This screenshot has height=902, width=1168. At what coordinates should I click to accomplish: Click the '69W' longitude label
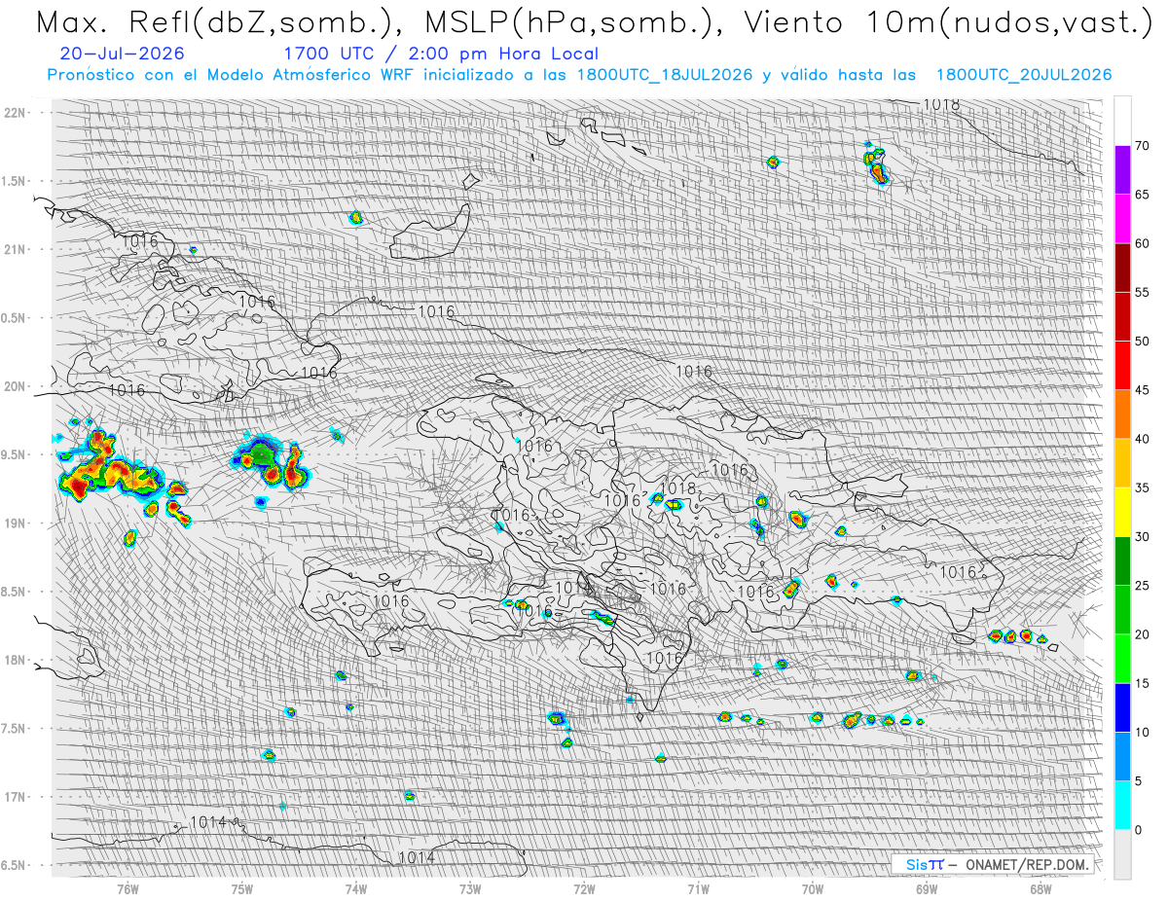[927, 888]
